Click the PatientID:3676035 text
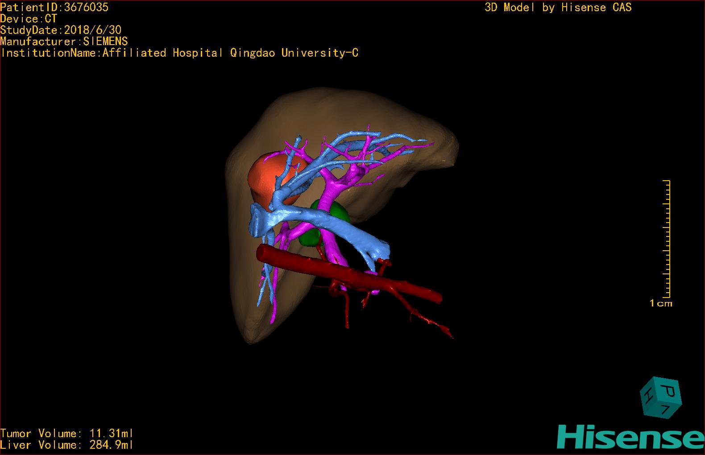This screenshot has height=455, width=705. point(54,7)
